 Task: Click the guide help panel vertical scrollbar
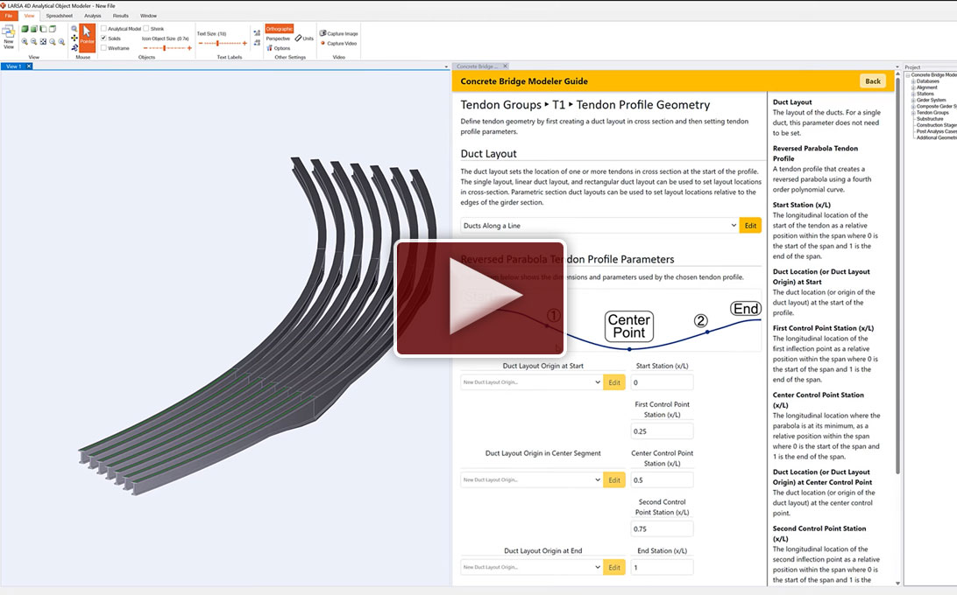897,276
